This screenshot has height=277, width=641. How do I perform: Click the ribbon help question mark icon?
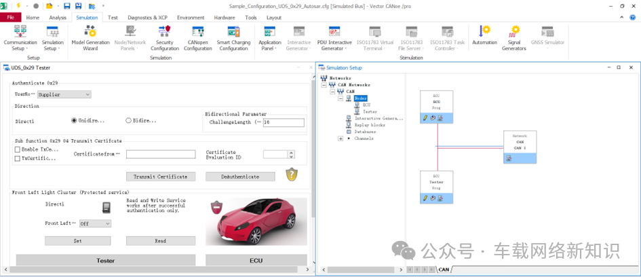[x=634, y=18]
